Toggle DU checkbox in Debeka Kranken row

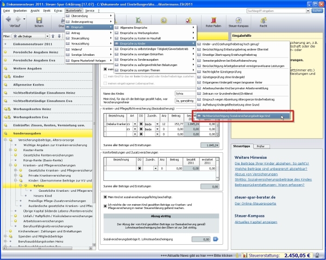click(x=141, y=124)
